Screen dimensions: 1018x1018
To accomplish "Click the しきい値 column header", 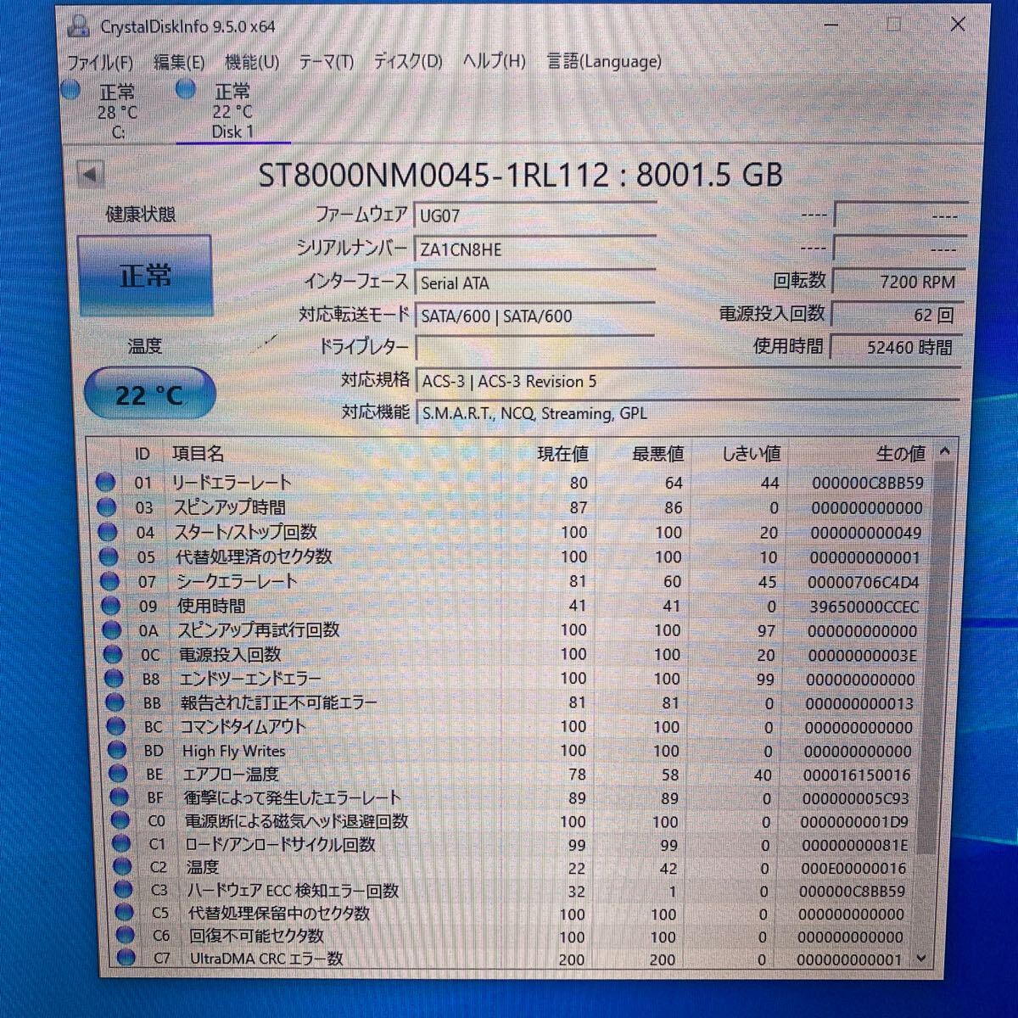I will pos(751,454).
